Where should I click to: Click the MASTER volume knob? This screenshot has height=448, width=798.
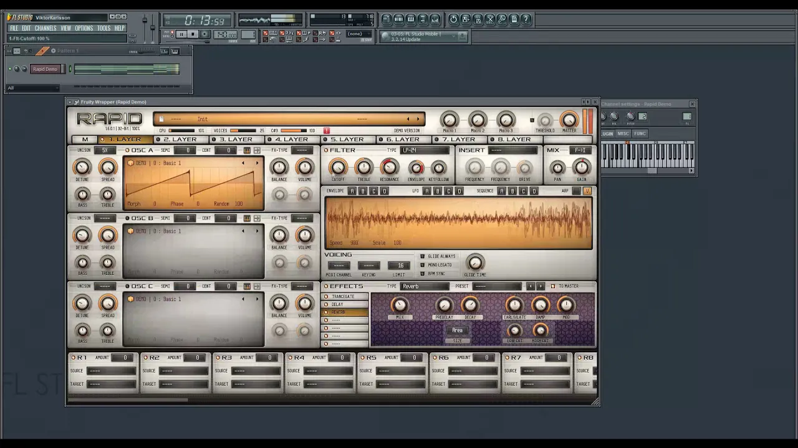[x=569, y=119]
